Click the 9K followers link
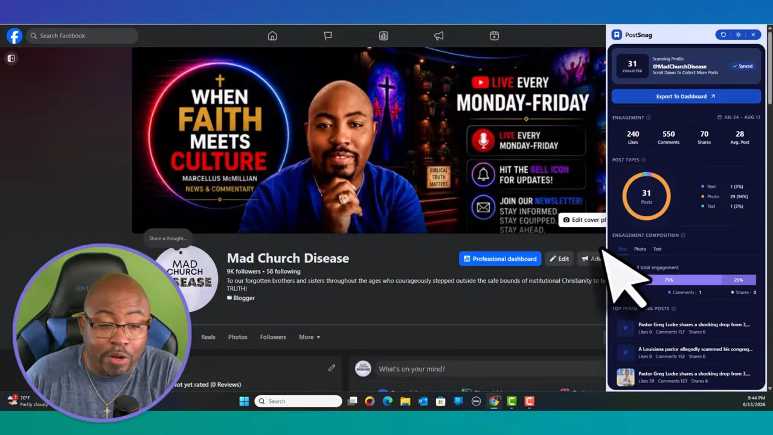The height and width of the screenshot is (435, 773). click(x=243, y=271)
